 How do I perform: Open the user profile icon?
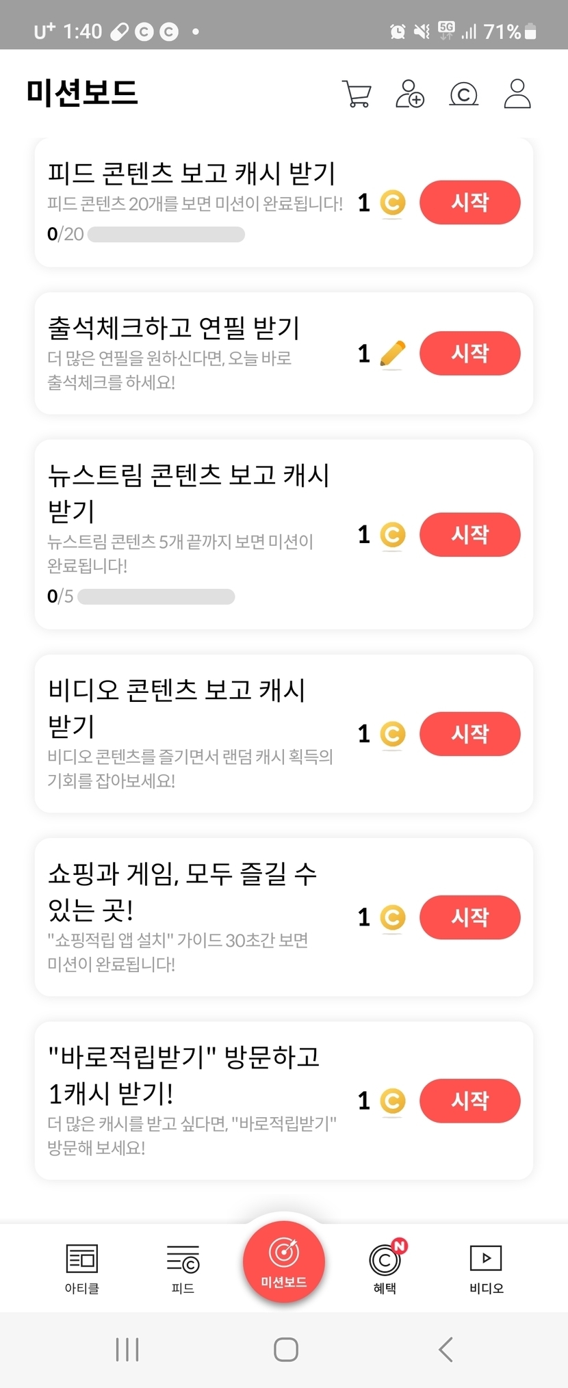pyautogui.click(x=517, y=94)
